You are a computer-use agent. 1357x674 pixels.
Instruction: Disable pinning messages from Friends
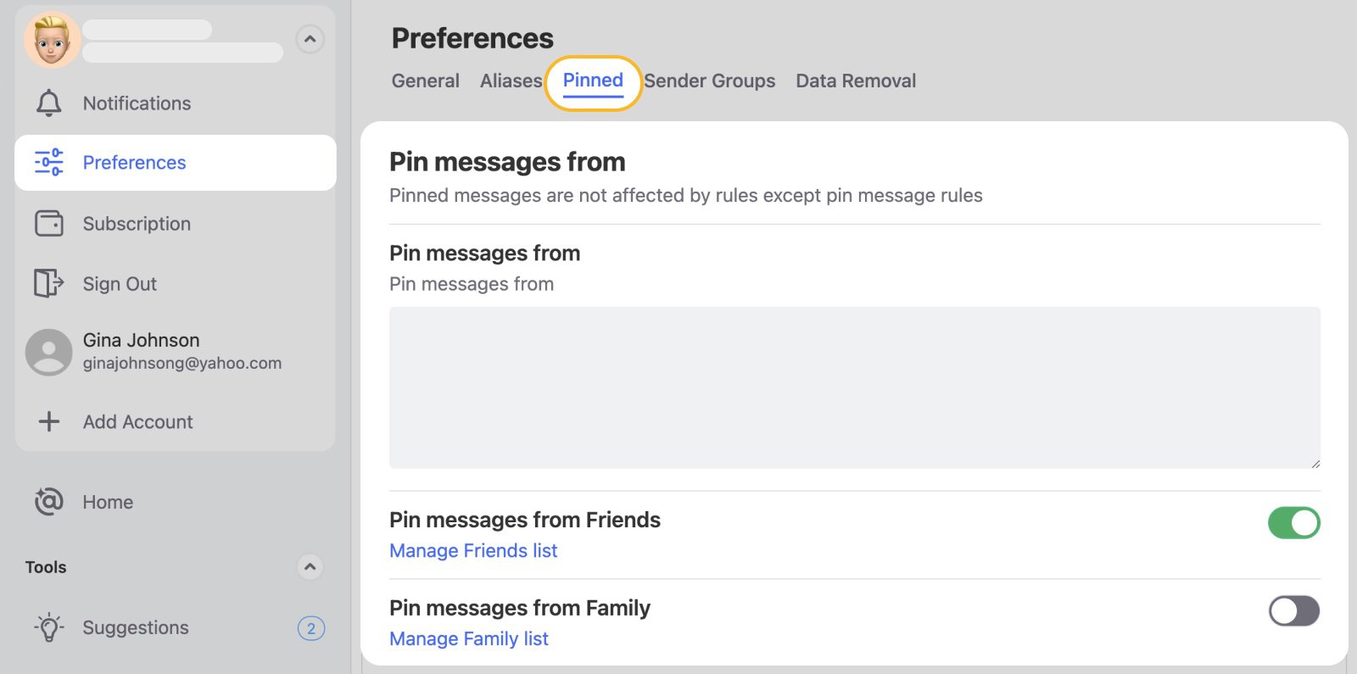[1293, 522]
